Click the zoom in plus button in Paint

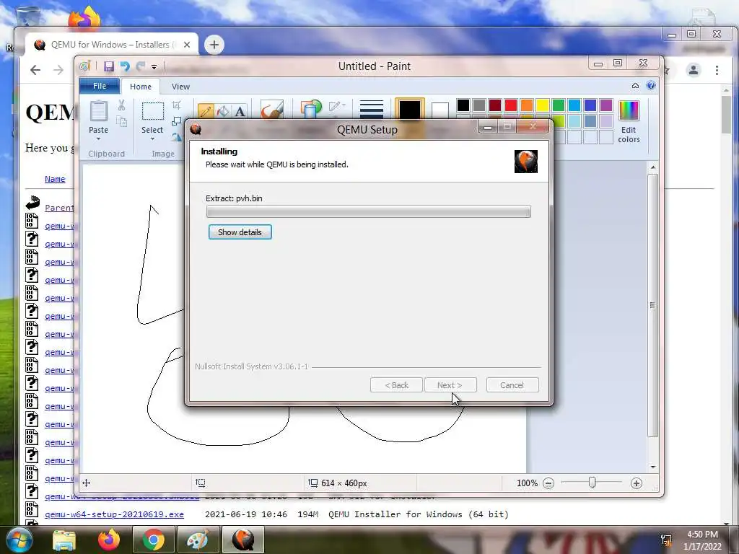pyautogui.click(x=637, y=483)
